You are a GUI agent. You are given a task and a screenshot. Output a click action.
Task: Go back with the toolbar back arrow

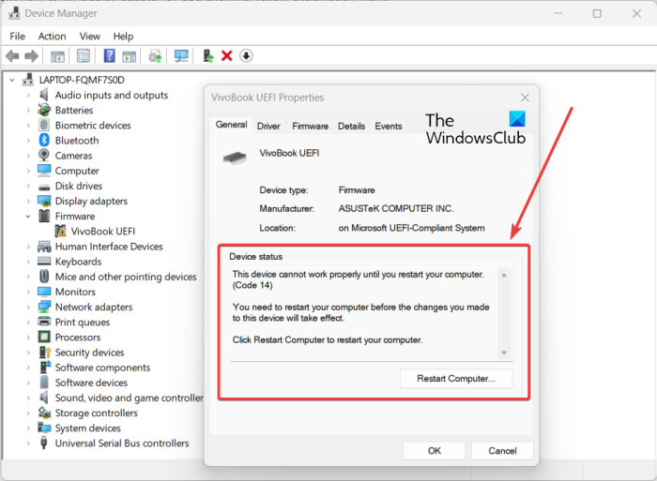point(12,55)
